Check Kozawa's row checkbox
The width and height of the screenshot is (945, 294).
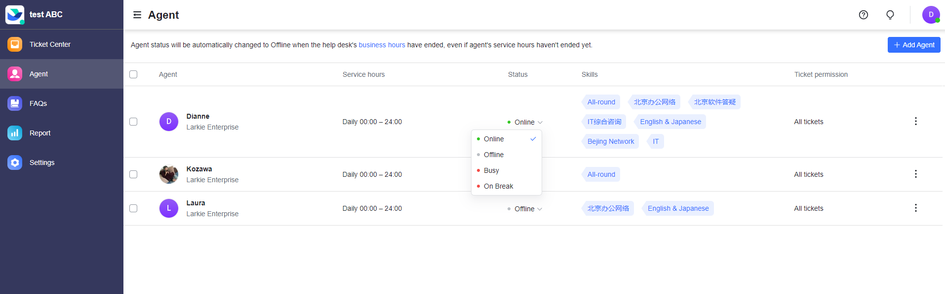click(x=133, y=174)
